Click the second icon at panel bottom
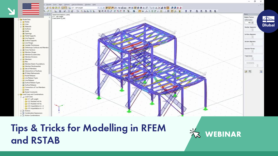Screen dimensions: 278x156 tap(250, 71)
